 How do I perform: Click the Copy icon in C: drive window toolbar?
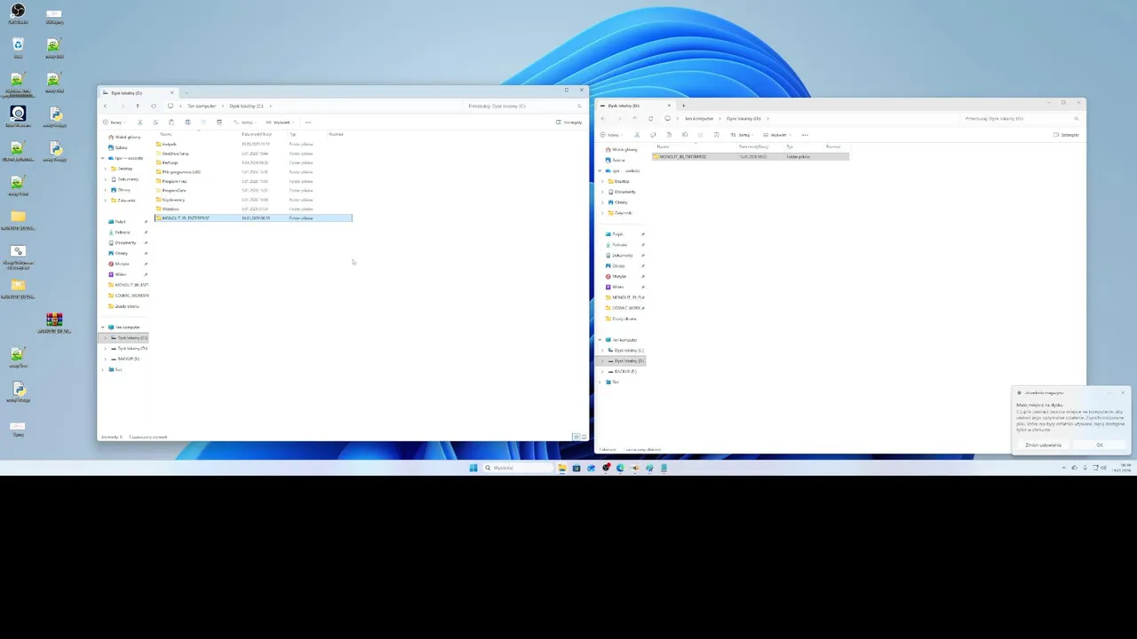(x=155, y=122)
